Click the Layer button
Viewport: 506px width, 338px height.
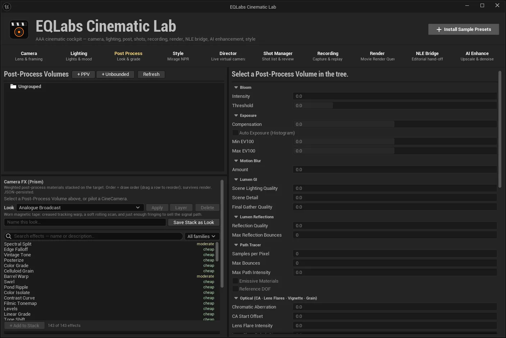(x=181, y=207)
